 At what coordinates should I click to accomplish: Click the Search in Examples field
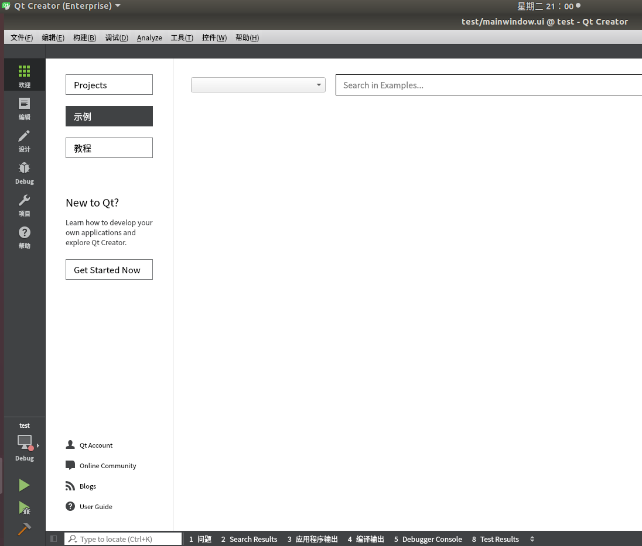pos(489,85)
